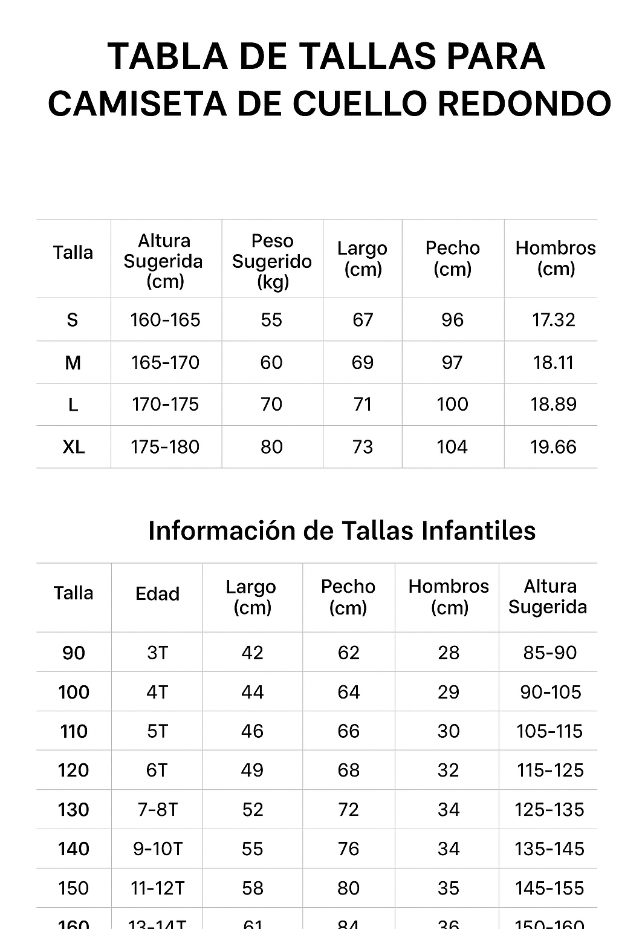Select the '85-90' height cell
This screenshot has height=929, width=619.
pyautogui.click(x=549, y=653)
